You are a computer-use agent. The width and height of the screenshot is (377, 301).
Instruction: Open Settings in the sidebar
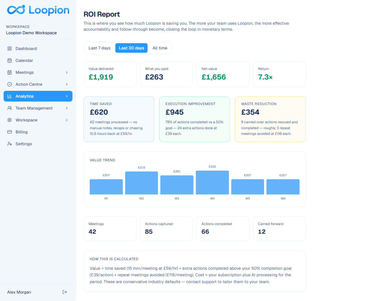point(38,144)
